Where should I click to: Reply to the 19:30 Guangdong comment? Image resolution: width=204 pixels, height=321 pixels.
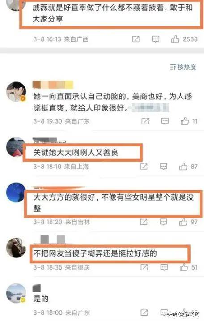165,121
